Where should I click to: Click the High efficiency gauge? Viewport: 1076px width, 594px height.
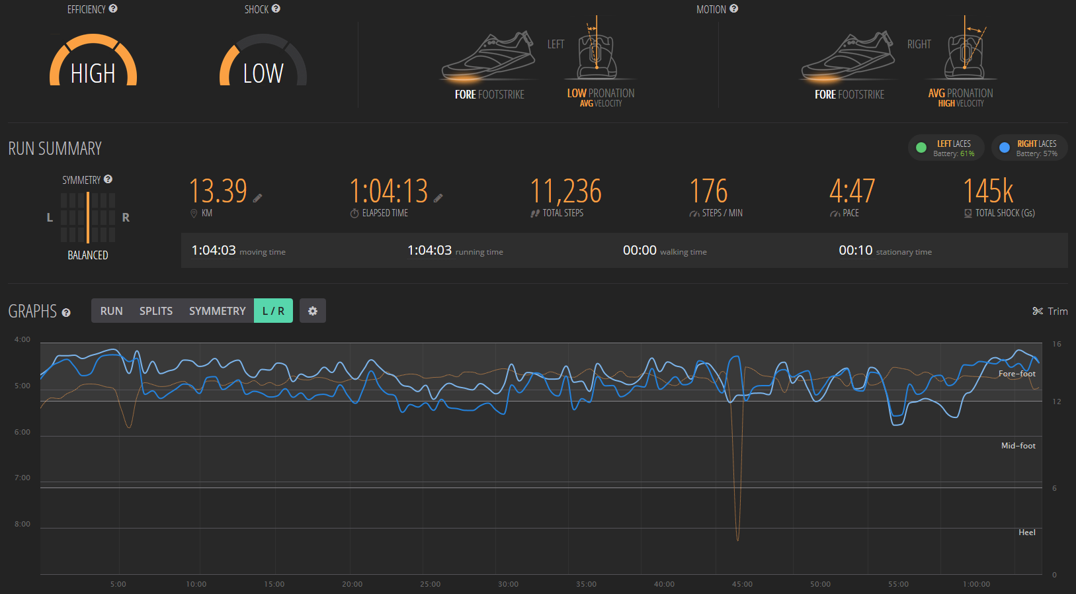[93, 62]
